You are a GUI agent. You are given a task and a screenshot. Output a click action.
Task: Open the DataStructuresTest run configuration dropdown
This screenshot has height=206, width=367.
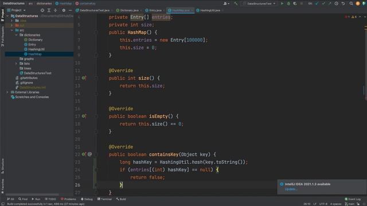click(x=260, y=3)
